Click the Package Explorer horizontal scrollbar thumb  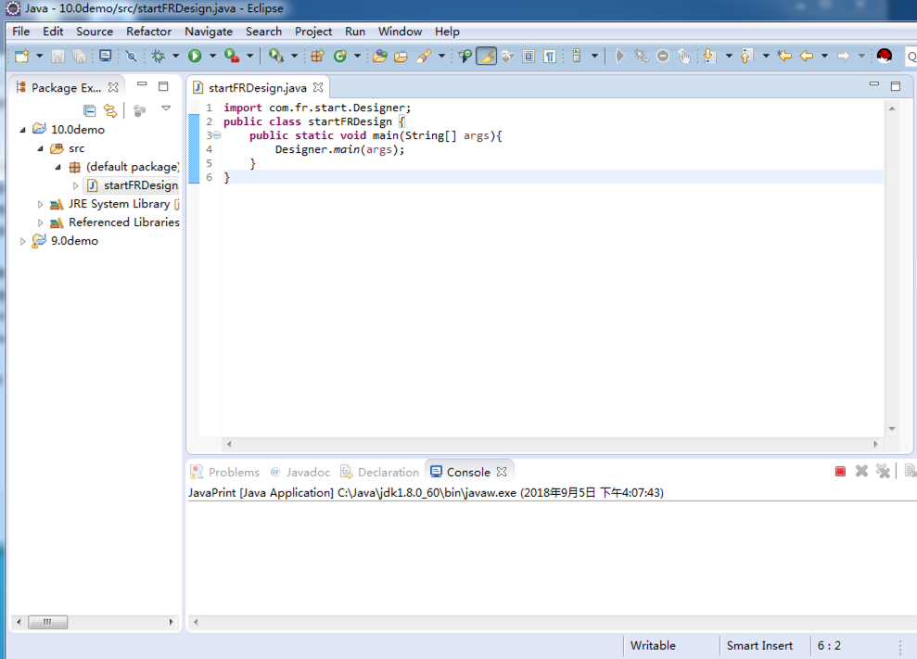[x=47, y=622]
